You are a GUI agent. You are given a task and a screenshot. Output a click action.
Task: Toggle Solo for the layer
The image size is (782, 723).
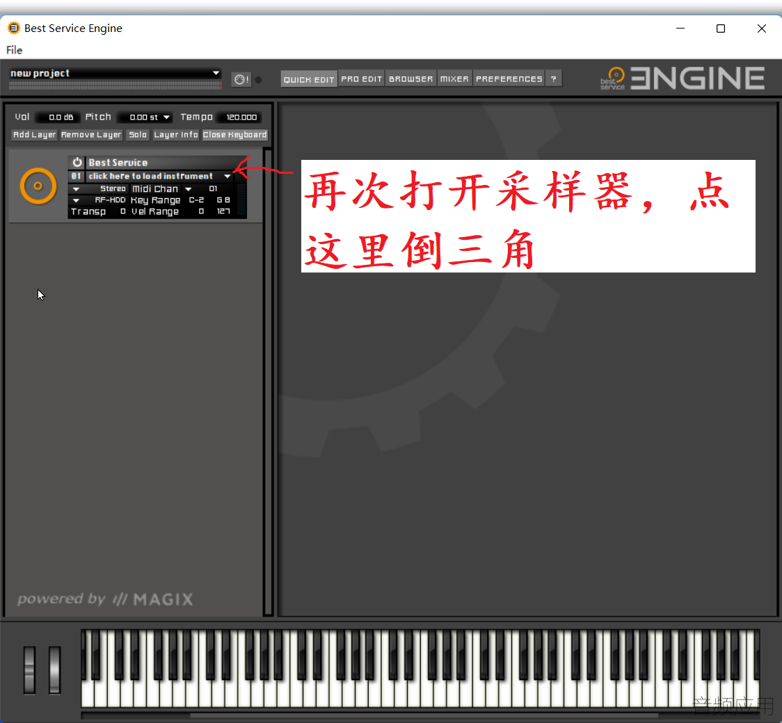click(138, 135)
